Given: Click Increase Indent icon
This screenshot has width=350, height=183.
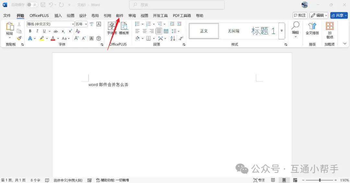Looking at the screenshot, I should [179, 24].
